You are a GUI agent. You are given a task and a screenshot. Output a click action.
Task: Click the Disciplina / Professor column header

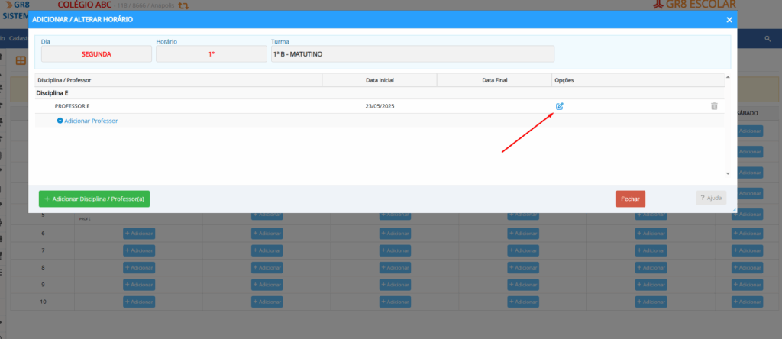tap(179, 80)
